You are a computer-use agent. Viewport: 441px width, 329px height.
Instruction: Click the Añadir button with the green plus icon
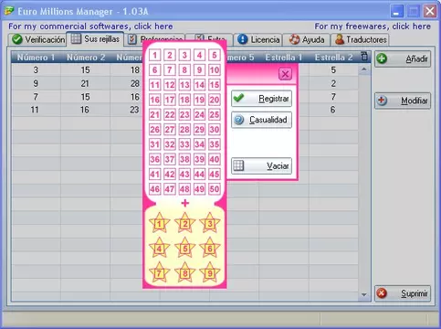pyautogui.click(x=403, y=58)
